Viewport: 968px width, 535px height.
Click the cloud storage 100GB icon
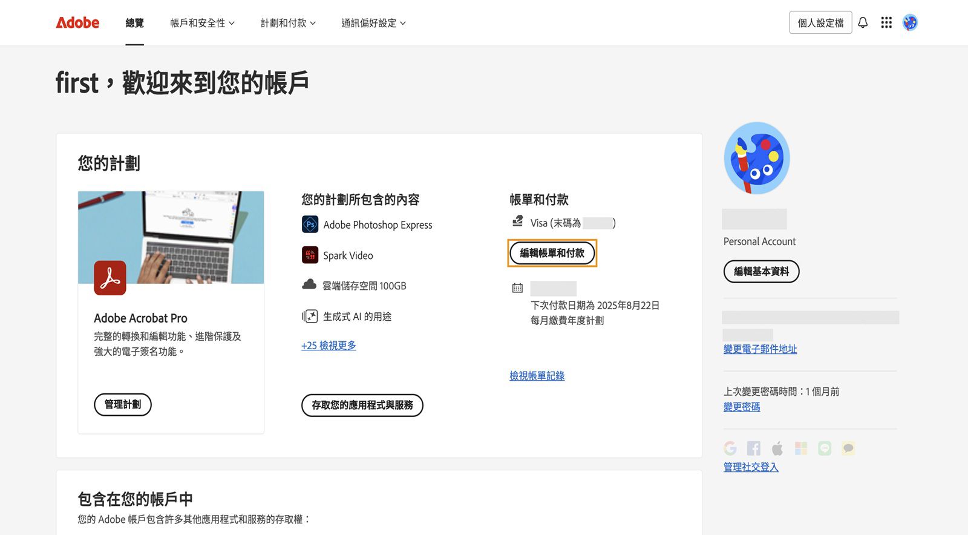[309, 284]
